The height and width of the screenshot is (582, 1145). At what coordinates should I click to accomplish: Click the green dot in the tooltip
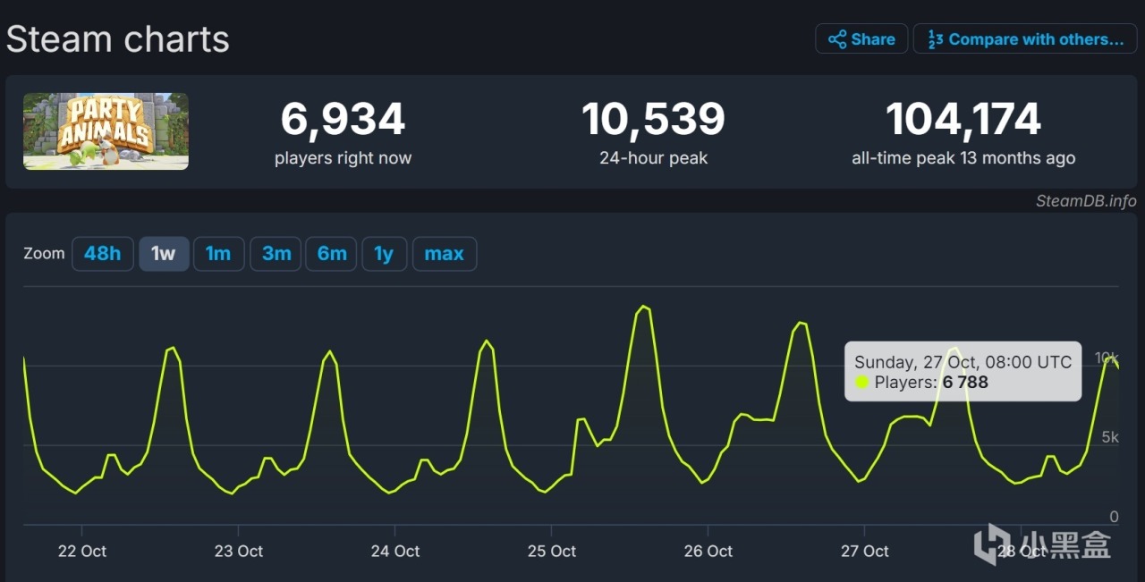(x=862, y=383)
